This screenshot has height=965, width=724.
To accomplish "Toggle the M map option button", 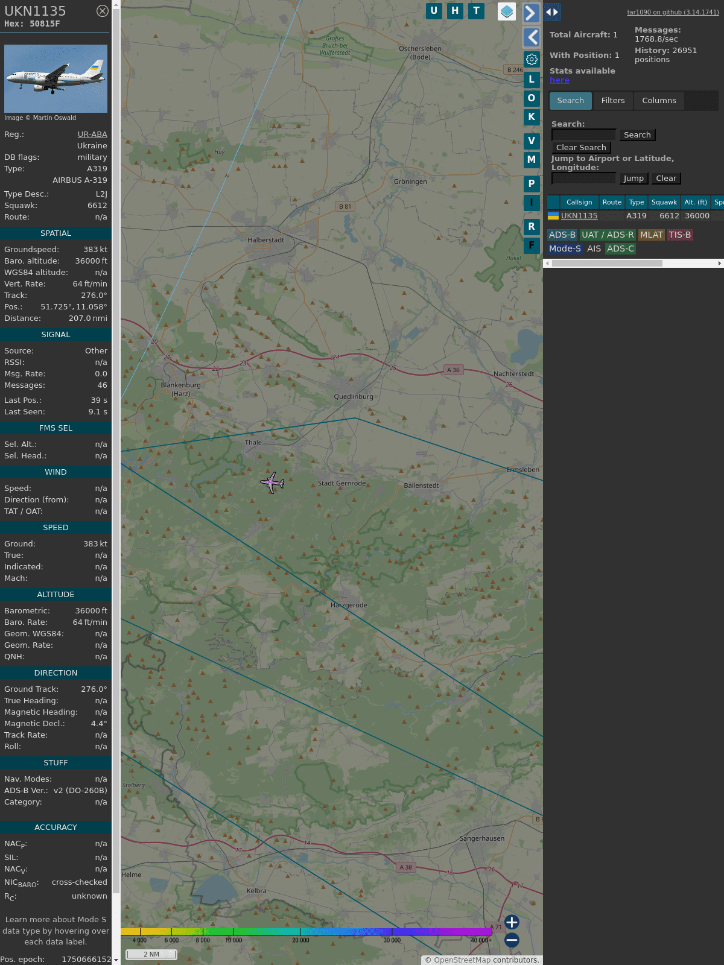I will [532, 160].
